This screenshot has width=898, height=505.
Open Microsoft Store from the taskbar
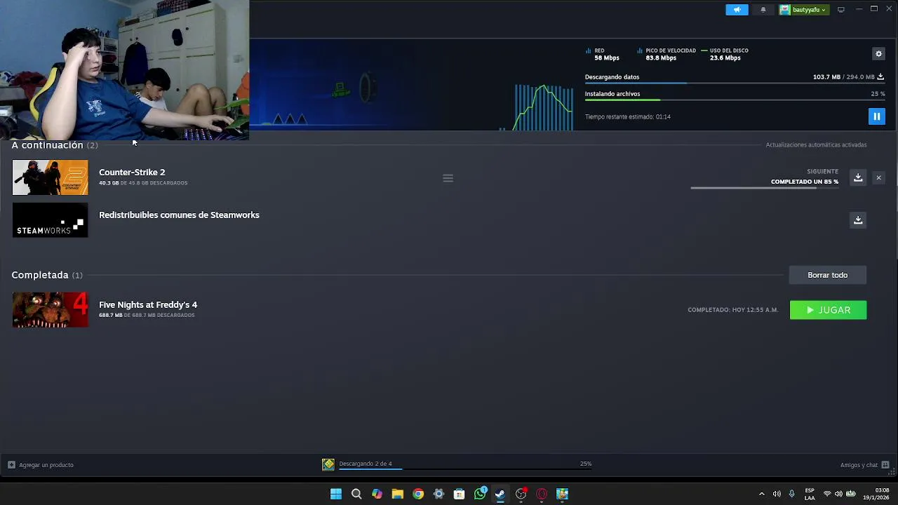(459, 494)
